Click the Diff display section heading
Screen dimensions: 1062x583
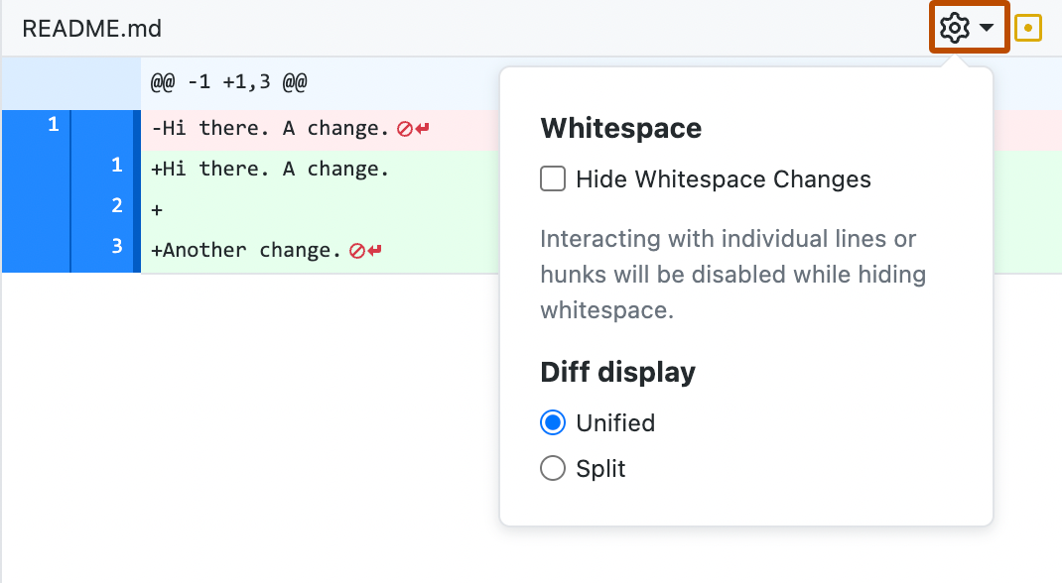(617, 372)
